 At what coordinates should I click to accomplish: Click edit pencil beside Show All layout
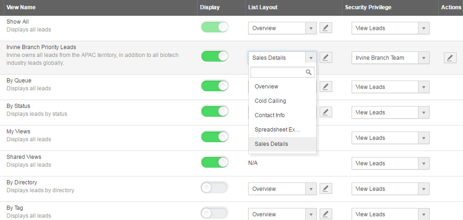click(x=326, y=28)
